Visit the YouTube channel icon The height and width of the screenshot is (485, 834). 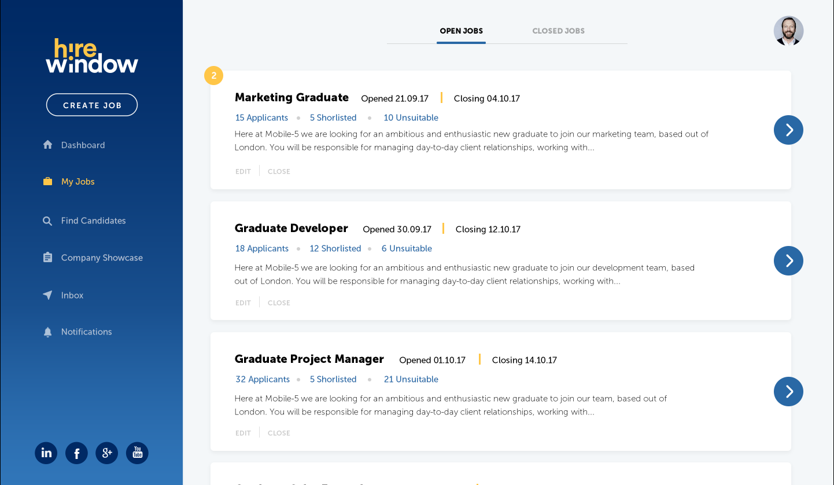(x=137, y=453)
